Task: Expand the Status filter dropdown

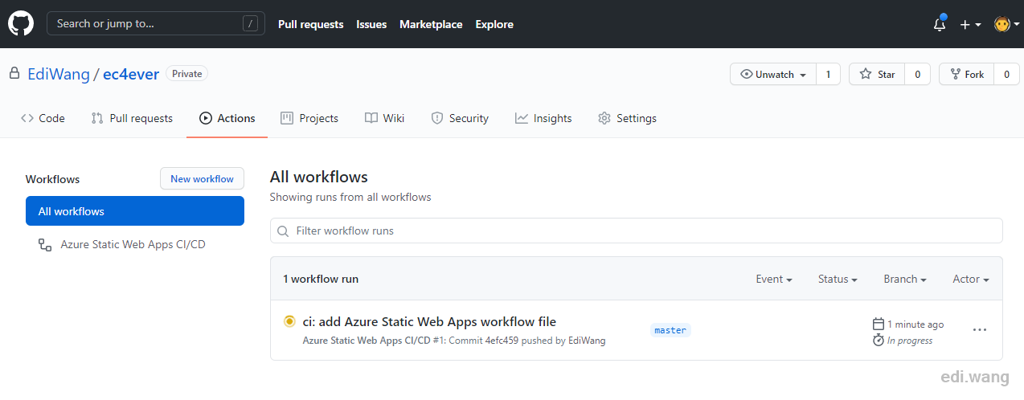Action: point(838,279)
